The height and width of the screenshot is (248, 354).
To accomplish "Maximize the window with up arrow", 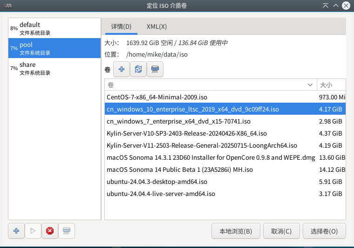I will click(x=336, y=6).
